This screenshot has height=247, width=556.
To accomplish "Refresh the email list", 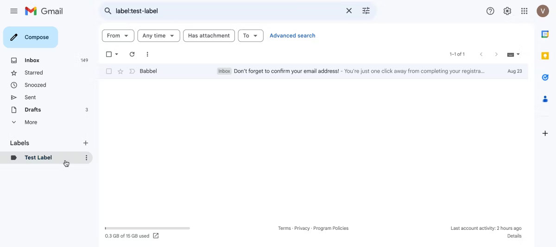I will click(132, 54).
